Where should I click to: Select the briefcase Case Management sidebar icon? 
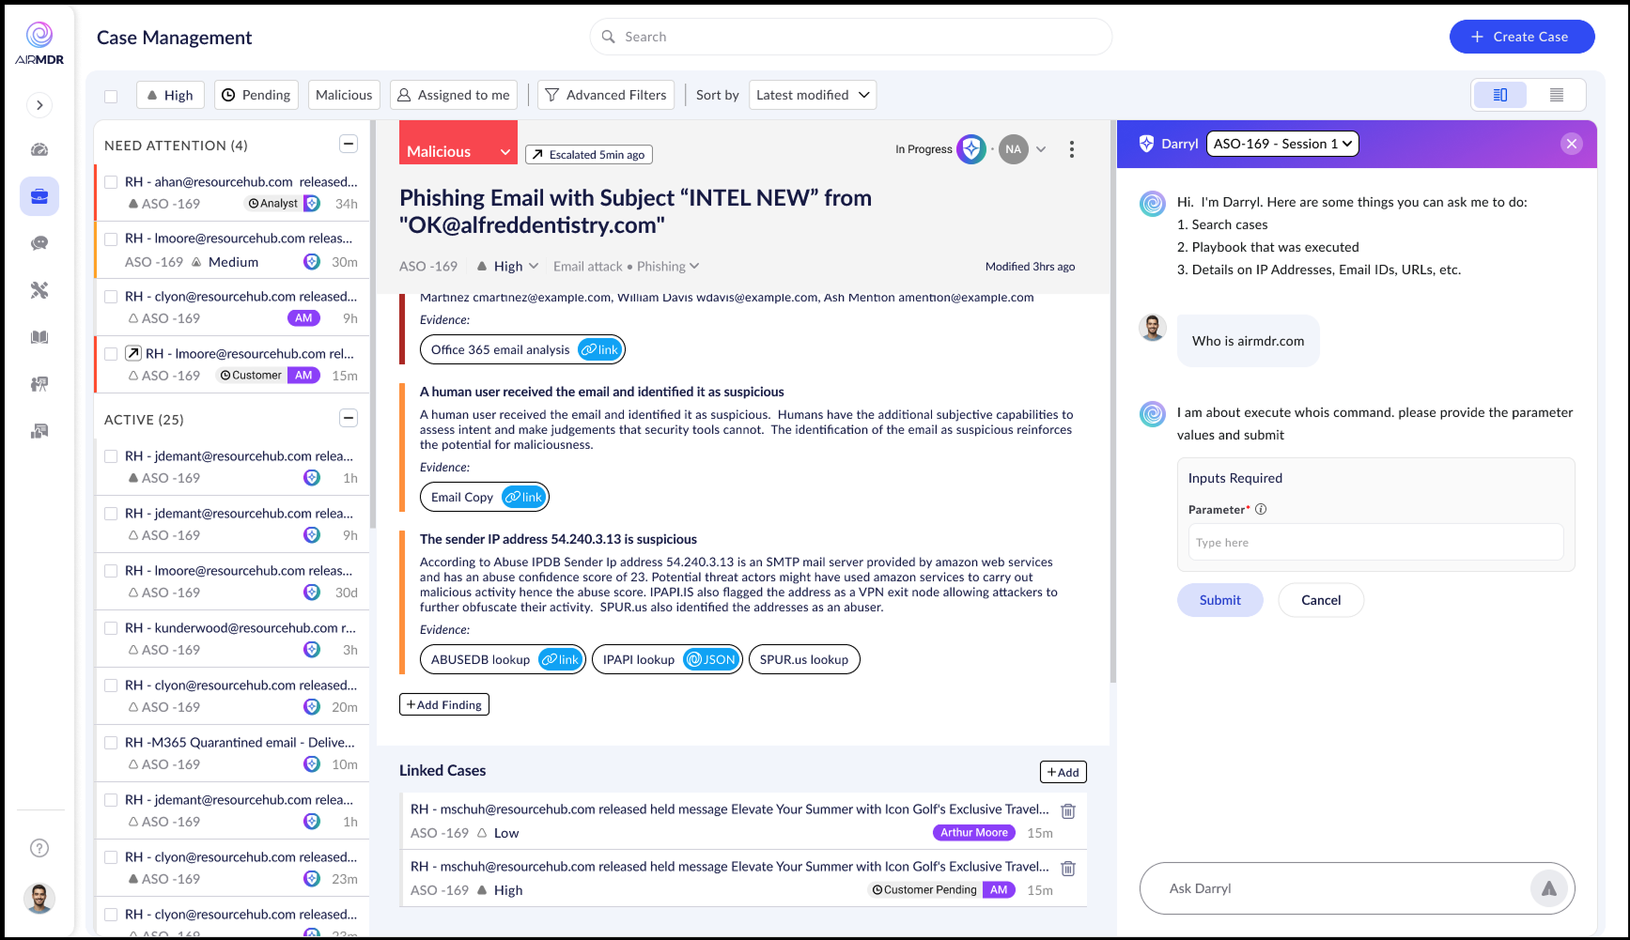point(39,196)
